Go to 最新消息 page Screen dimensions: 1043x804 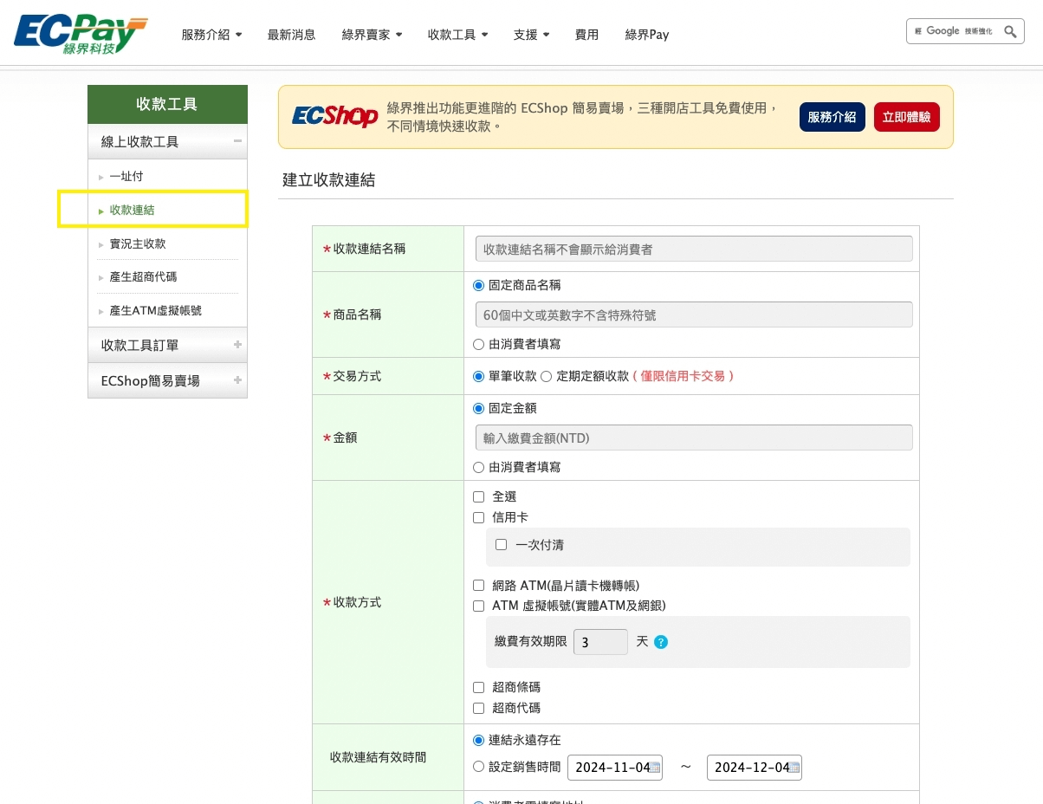[292, 35]
